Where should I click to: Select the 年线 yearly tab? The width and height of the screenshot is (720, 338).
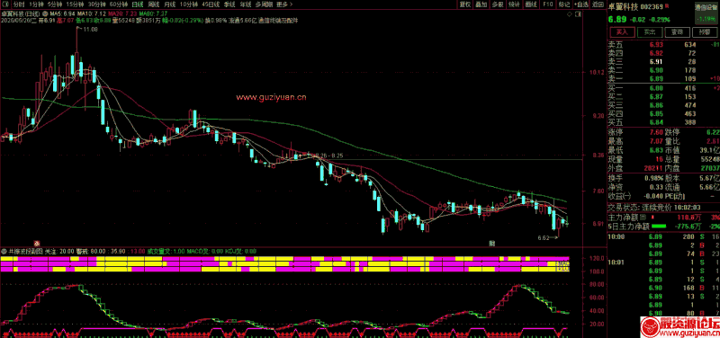(x=246, y=4)
